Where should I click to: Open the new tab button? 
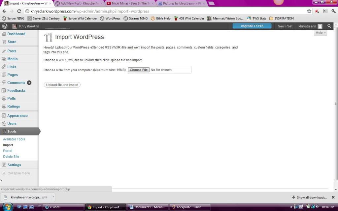(211, 3)
